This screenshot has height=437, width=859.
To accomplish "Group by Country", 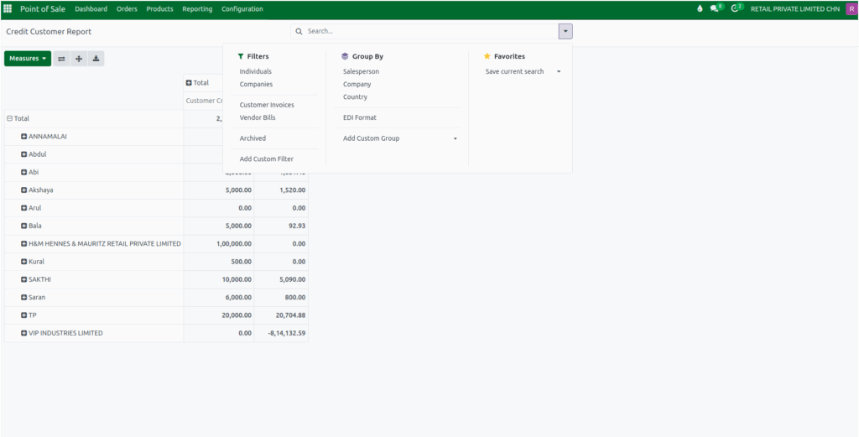I will 355,97.
